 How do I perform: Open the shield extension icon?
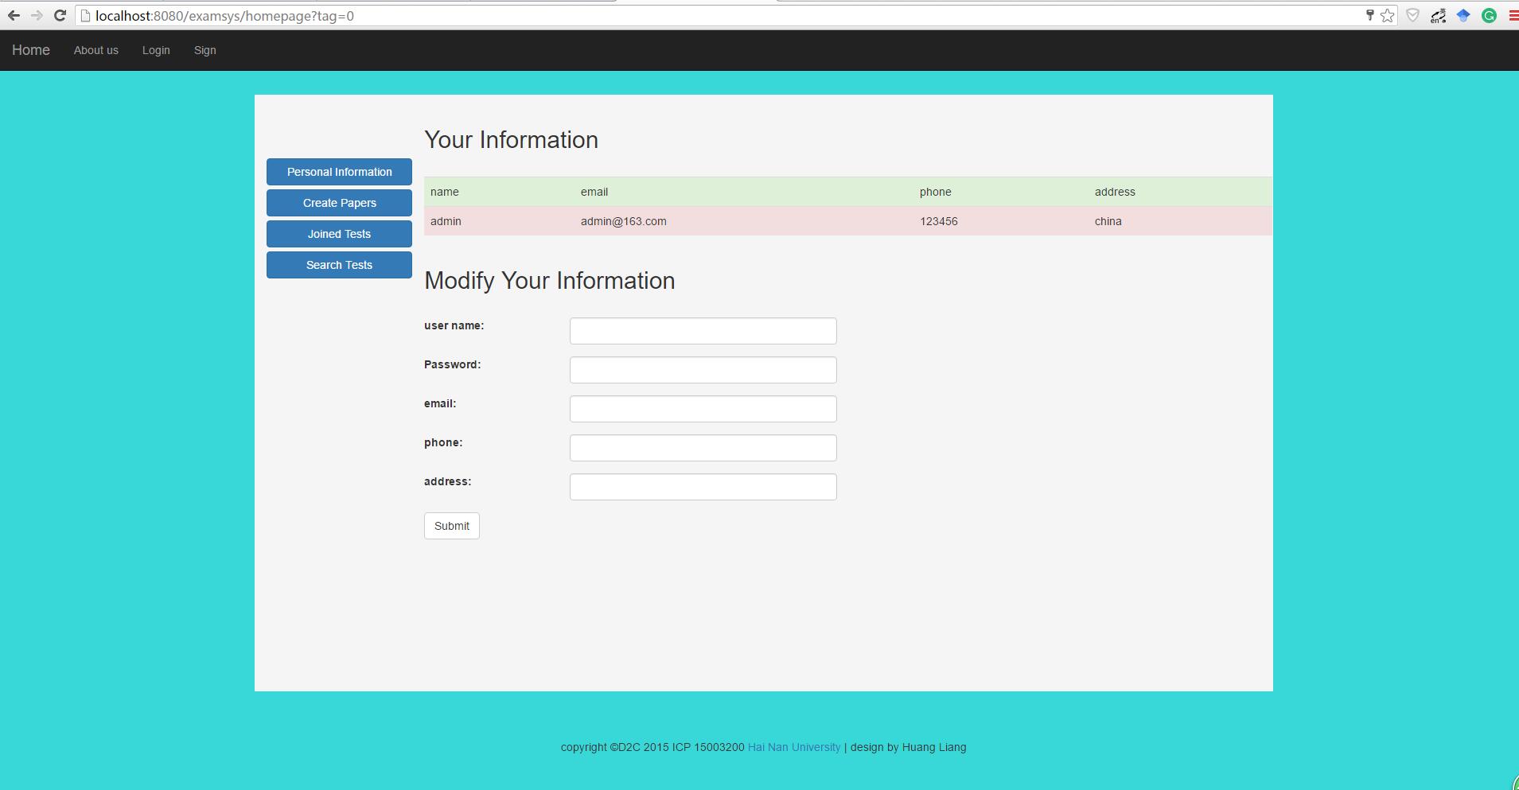(x=1412, y=16)
